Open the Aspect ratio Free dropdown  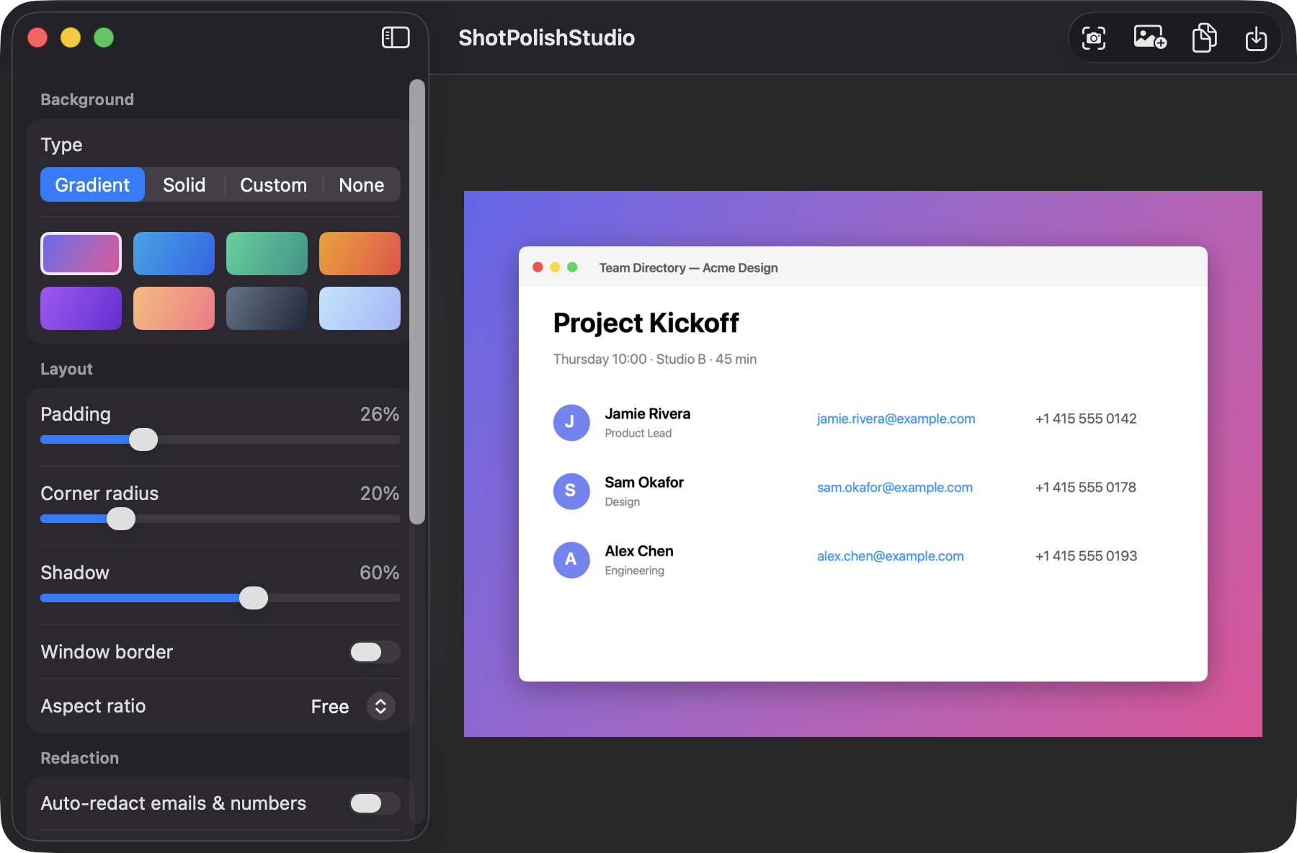(x=352, y=706)
